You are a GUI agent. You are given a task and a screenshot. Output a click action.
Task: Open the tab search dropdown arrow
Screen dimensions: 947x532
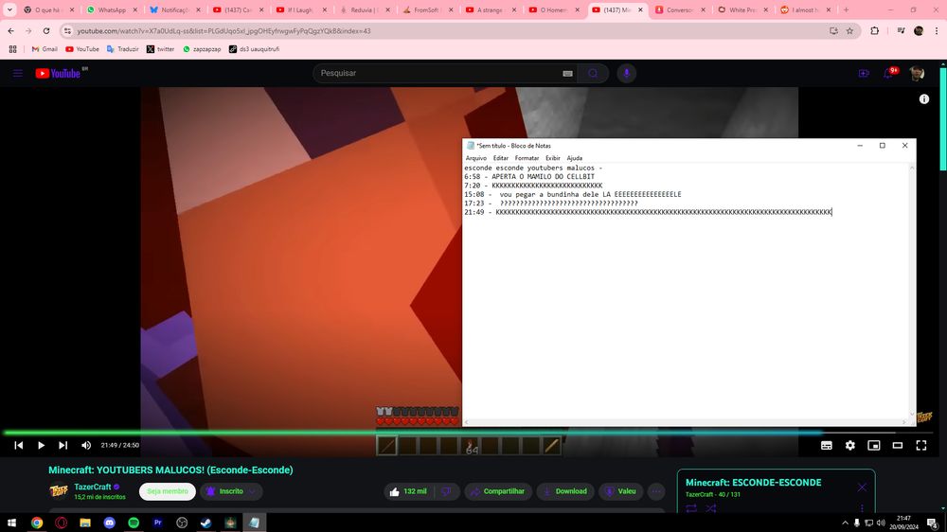pos(9,9)
